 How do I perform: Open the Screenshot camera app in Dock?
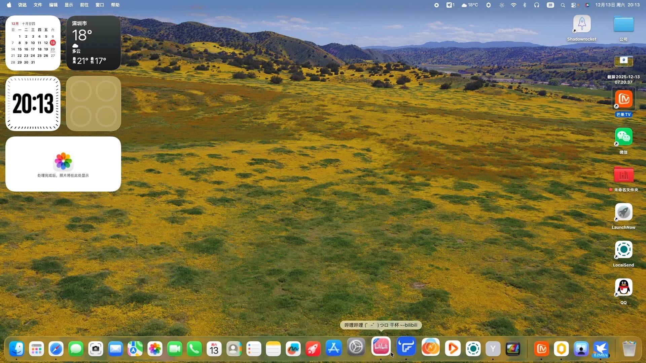pos(96,349)
